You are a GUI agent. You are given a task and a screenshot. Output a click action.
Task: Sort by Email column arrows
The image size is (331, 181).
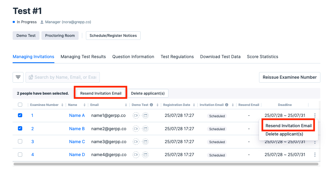[x=126, y=105]
